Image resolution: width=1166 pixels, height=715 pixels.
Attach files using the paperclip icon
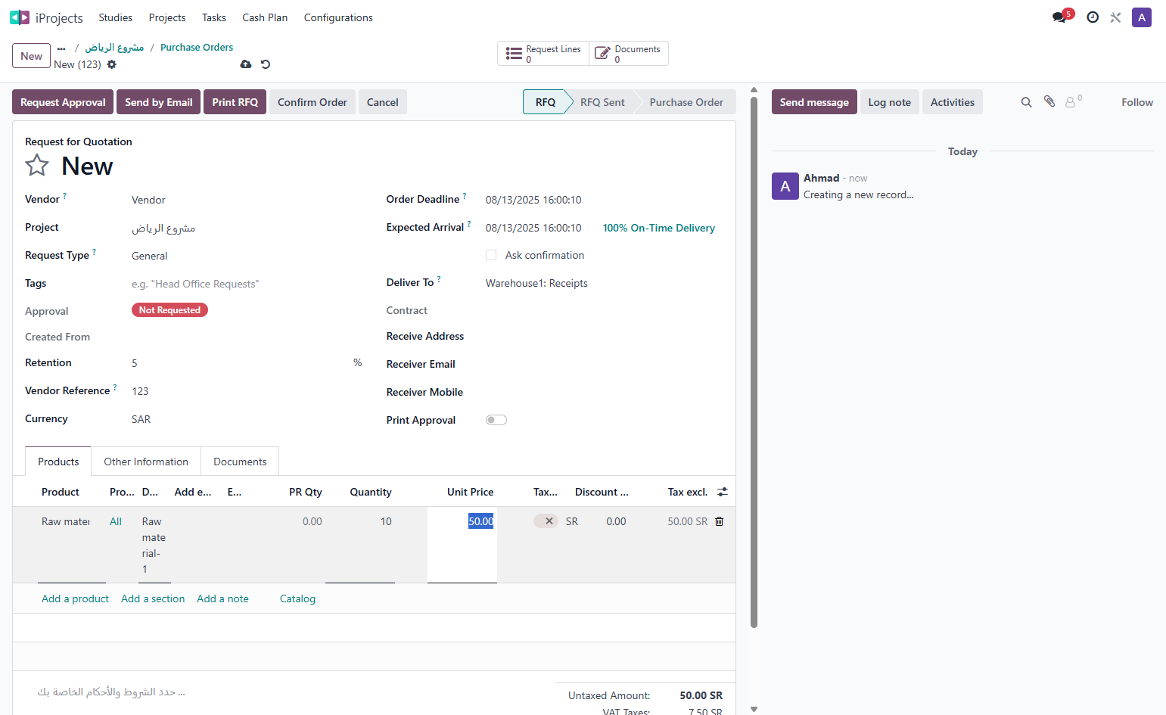(1049, 101)
